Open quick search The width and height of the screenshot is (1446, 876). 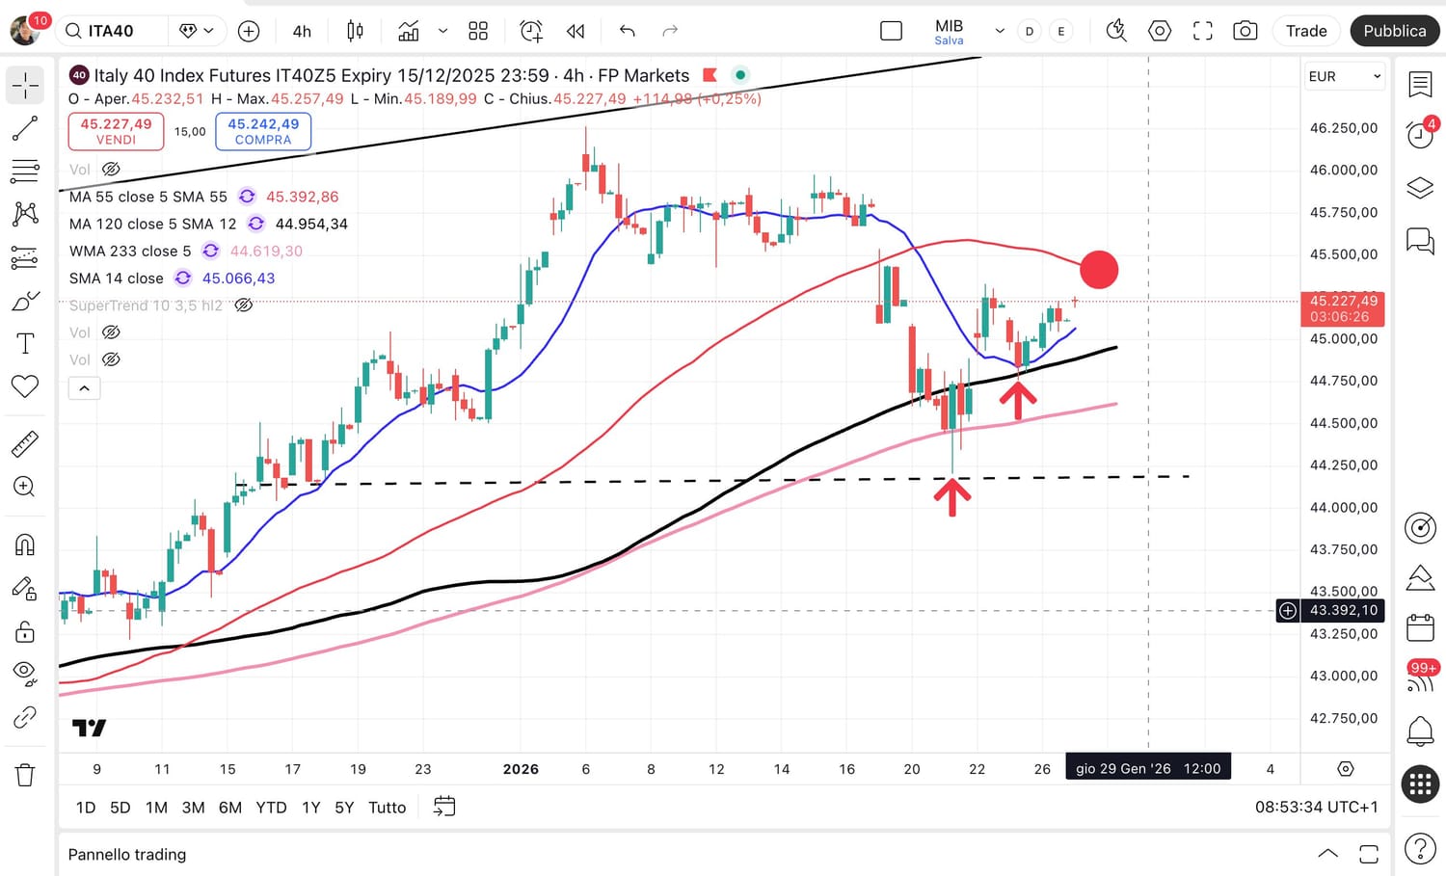[1116, 31]
